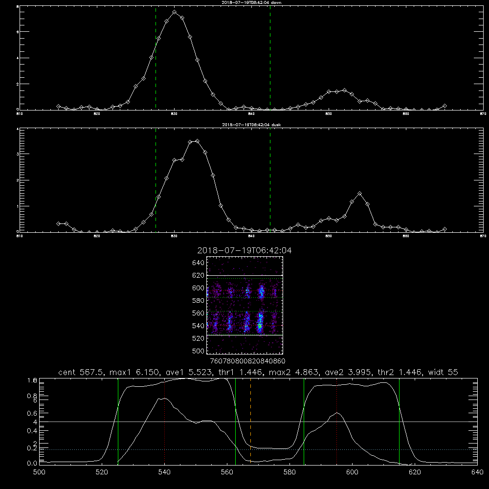Click the '560' label on the bottom plot x-axis
Viewport: 489px width, 489px height.
click(227, 472)
